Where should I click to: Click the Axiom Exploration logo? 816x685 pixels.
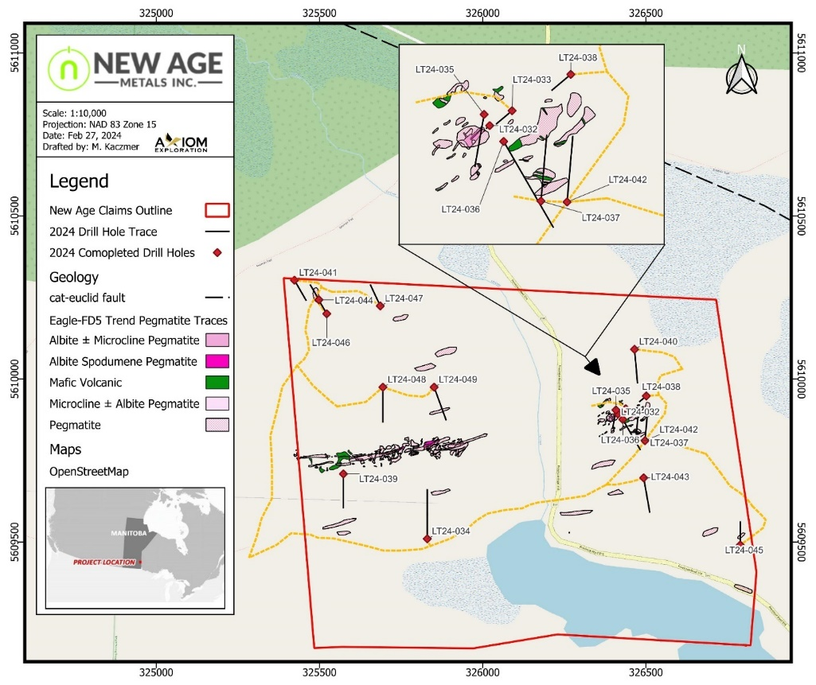(x=181, y=142)
